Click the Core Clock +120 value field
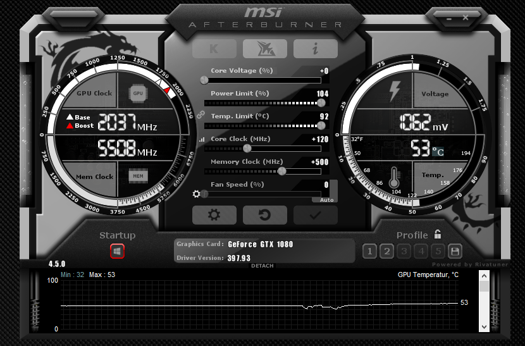The height and width of the screenshot is (346, 525). tap(320, 139)
